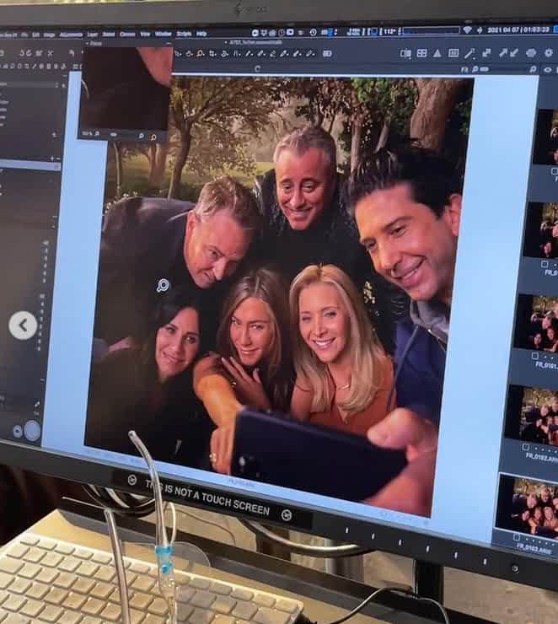Click the Wi-Fi icon in macOS menu bar
Screen dimensions: 558x624
pos(467,30)
